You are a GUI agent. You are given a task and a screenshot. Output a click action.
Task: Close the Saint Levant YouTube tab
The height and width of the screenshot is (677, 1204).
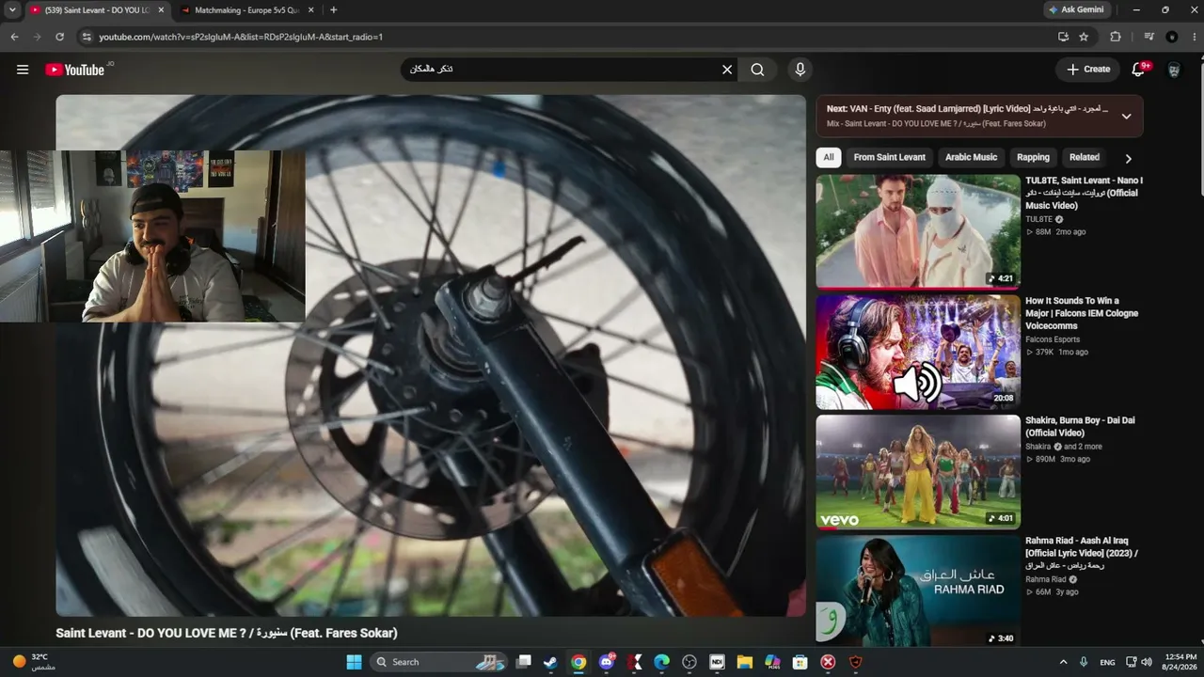point(161,10)
